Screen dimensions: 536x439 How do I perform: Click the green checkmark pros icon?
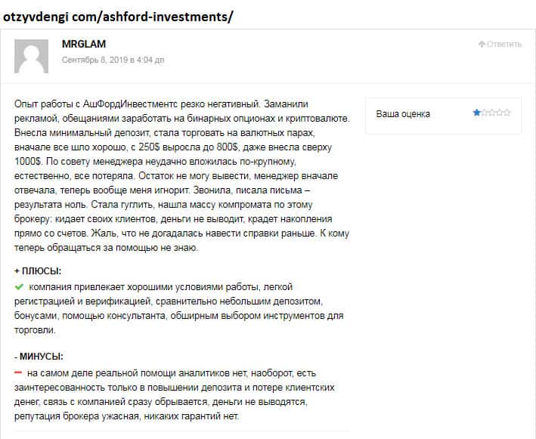(x=19, y=287)
